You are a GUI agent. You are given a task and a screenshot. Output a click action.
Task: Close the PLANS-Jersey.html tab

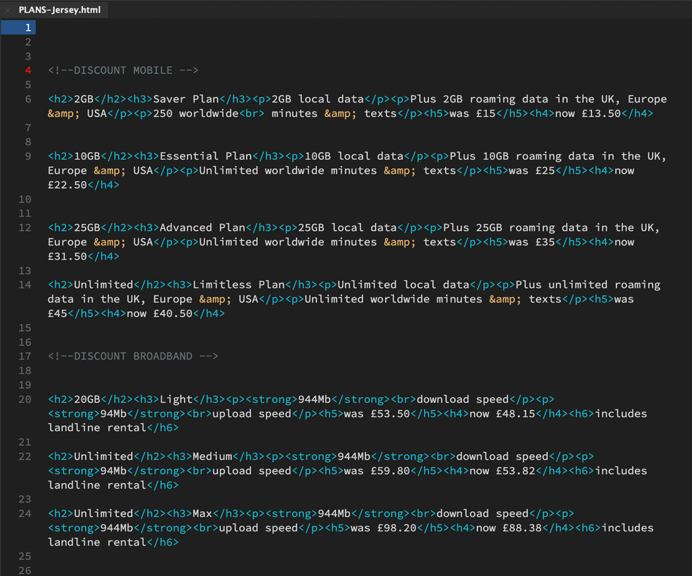[8, 9]
